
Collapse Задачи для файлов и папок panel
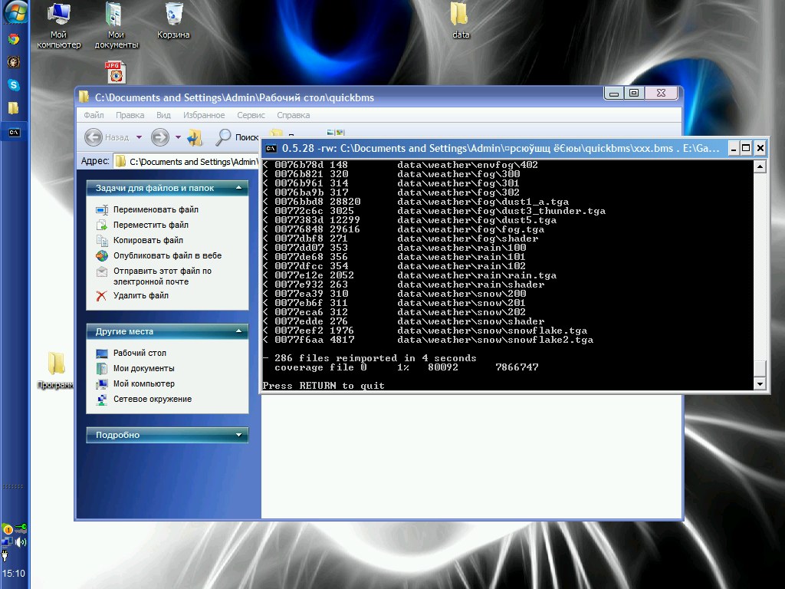[239, 188]
